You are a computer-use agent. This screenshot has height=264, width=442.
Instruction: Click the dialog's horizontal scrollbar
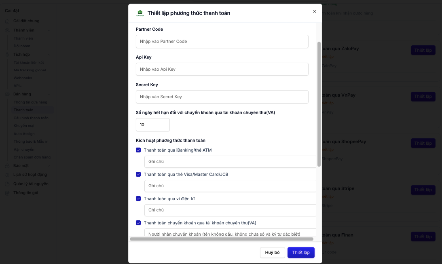(x=222, y=239)
